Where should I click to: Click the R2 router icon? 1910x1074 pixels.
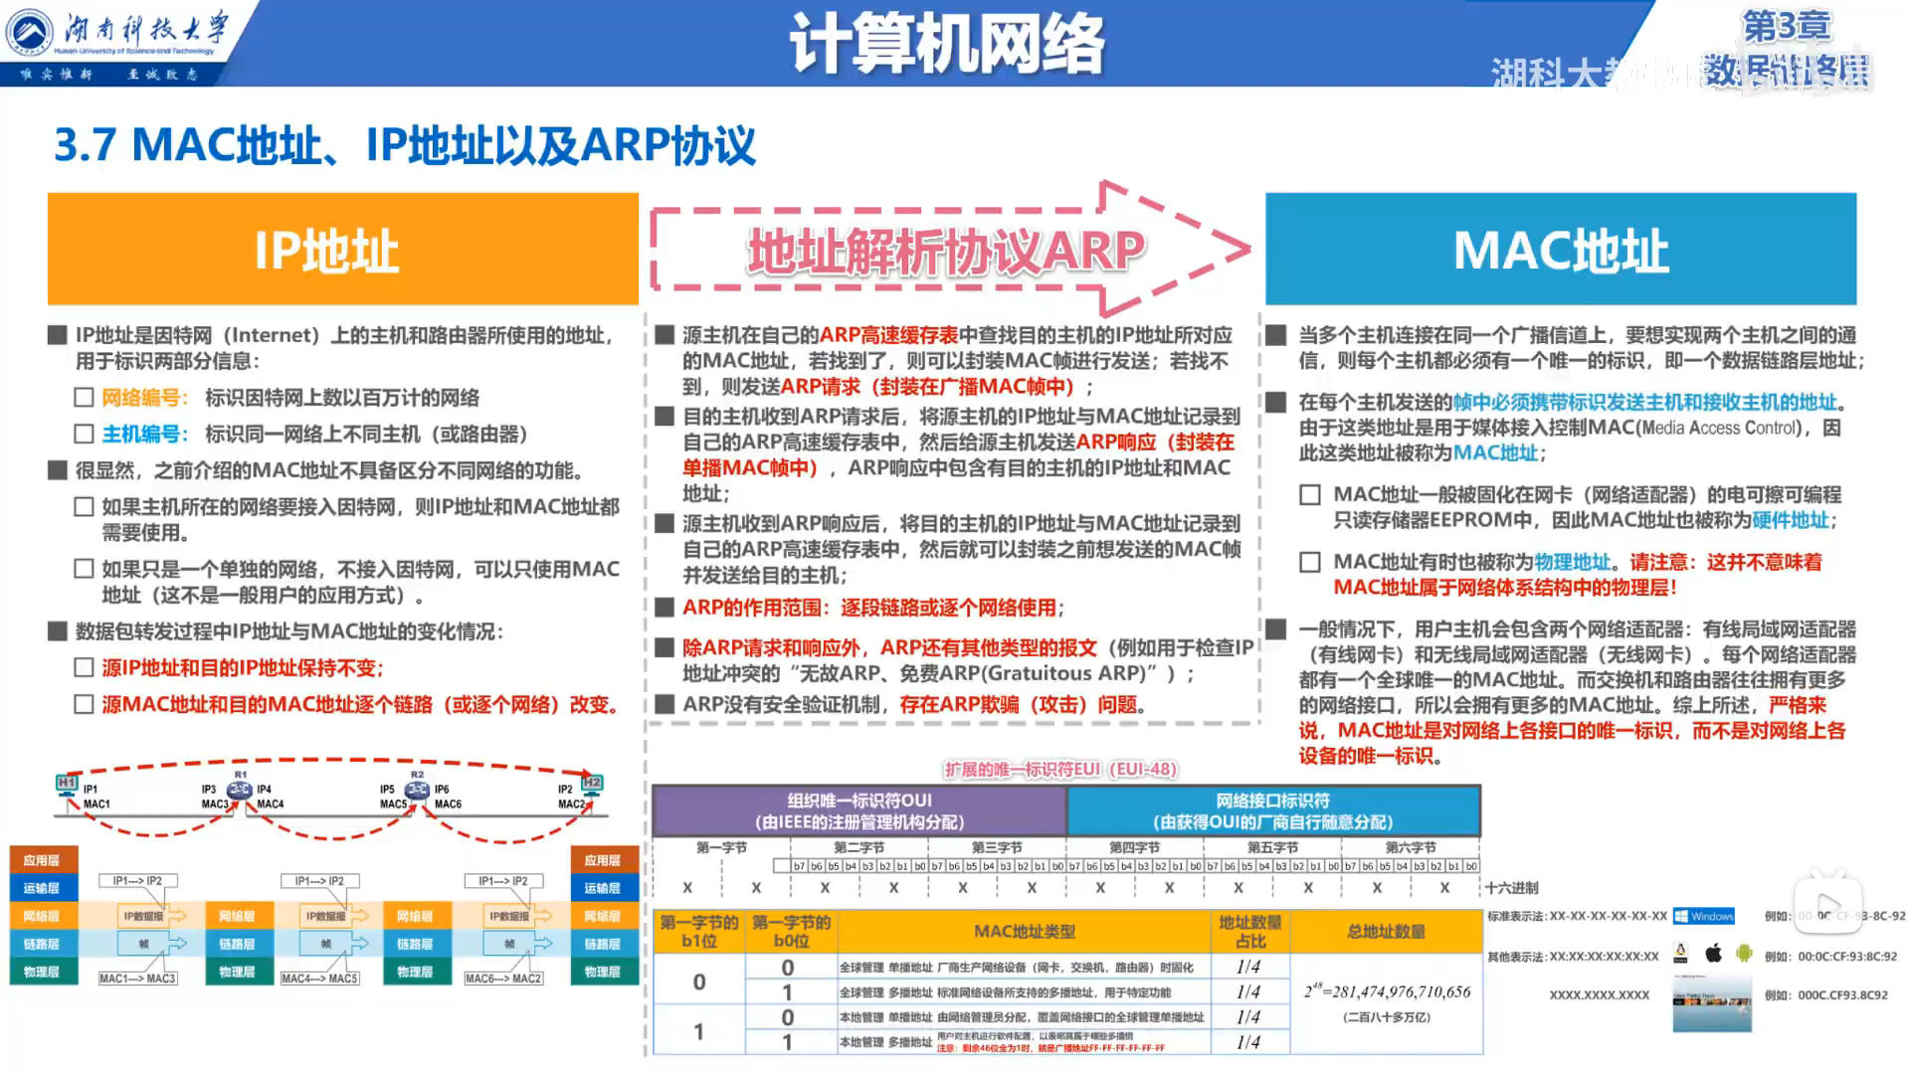(417, 791)
